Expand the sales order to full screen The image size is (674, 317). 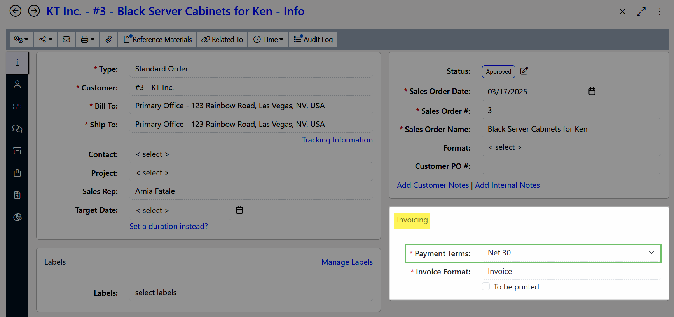click(641, 12)
